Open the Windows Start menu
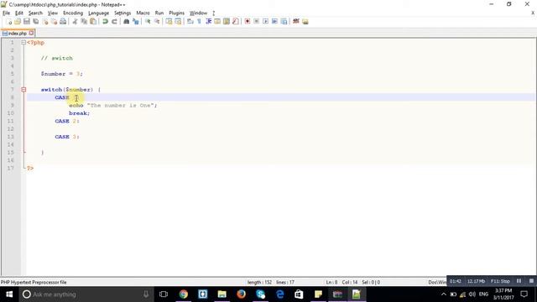 pyautogui.click(x=9, y=294)
